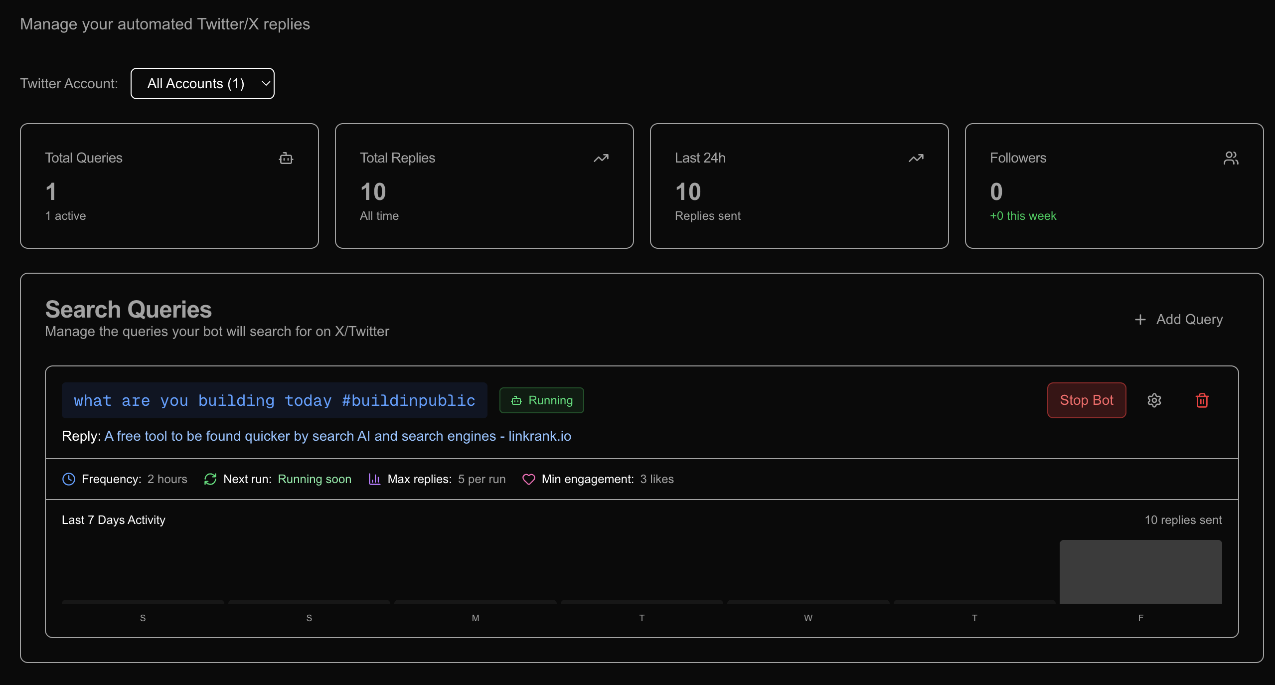Open the linkrank.io reply text link
The width and height of the screenshot is (1275, 685).
click(337, 436)
